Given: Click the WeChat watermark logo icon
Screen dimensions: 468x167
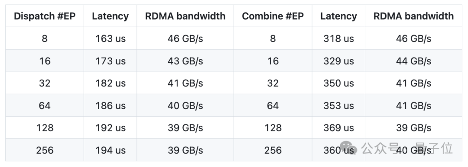Looking at the screenshot, I should (349, 148).
